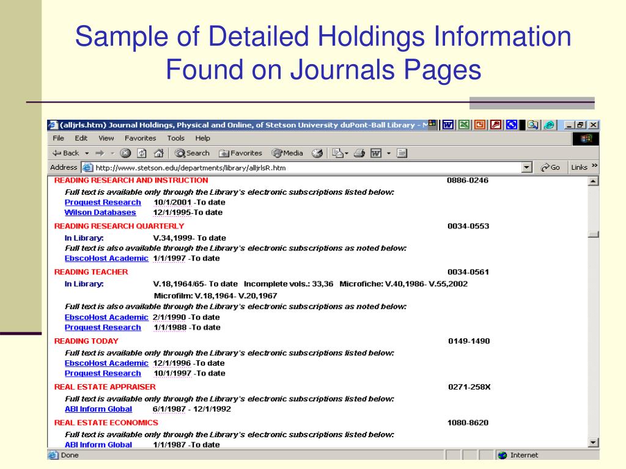Open the Outlook shortcut in Office bar
This screenshot has width=626, height=469.
point(512,125)
